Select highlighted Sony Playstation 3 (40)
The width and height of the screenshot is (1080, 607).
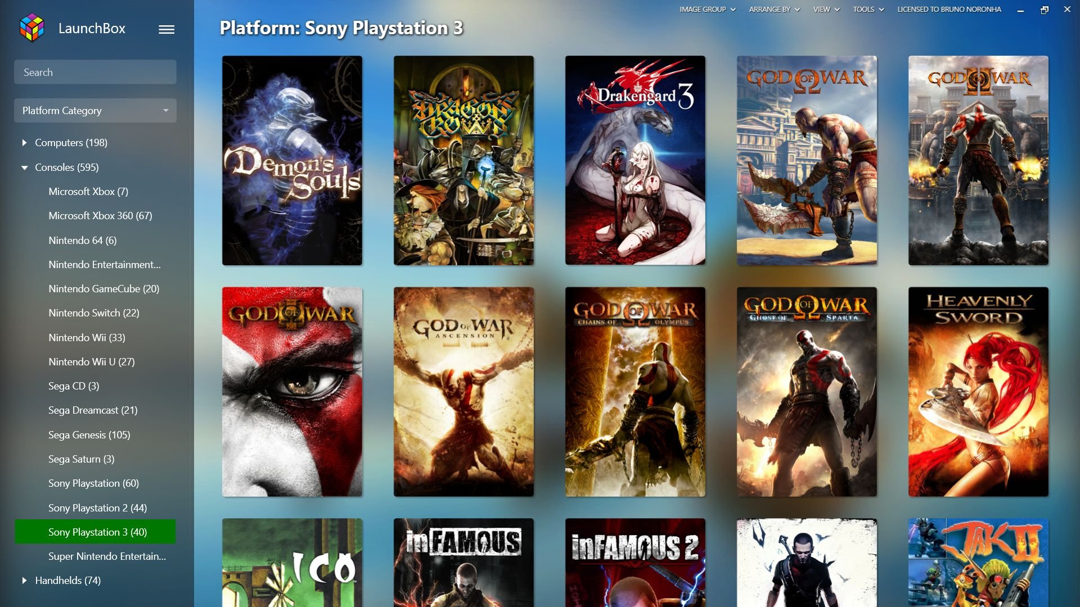[95, 532]
